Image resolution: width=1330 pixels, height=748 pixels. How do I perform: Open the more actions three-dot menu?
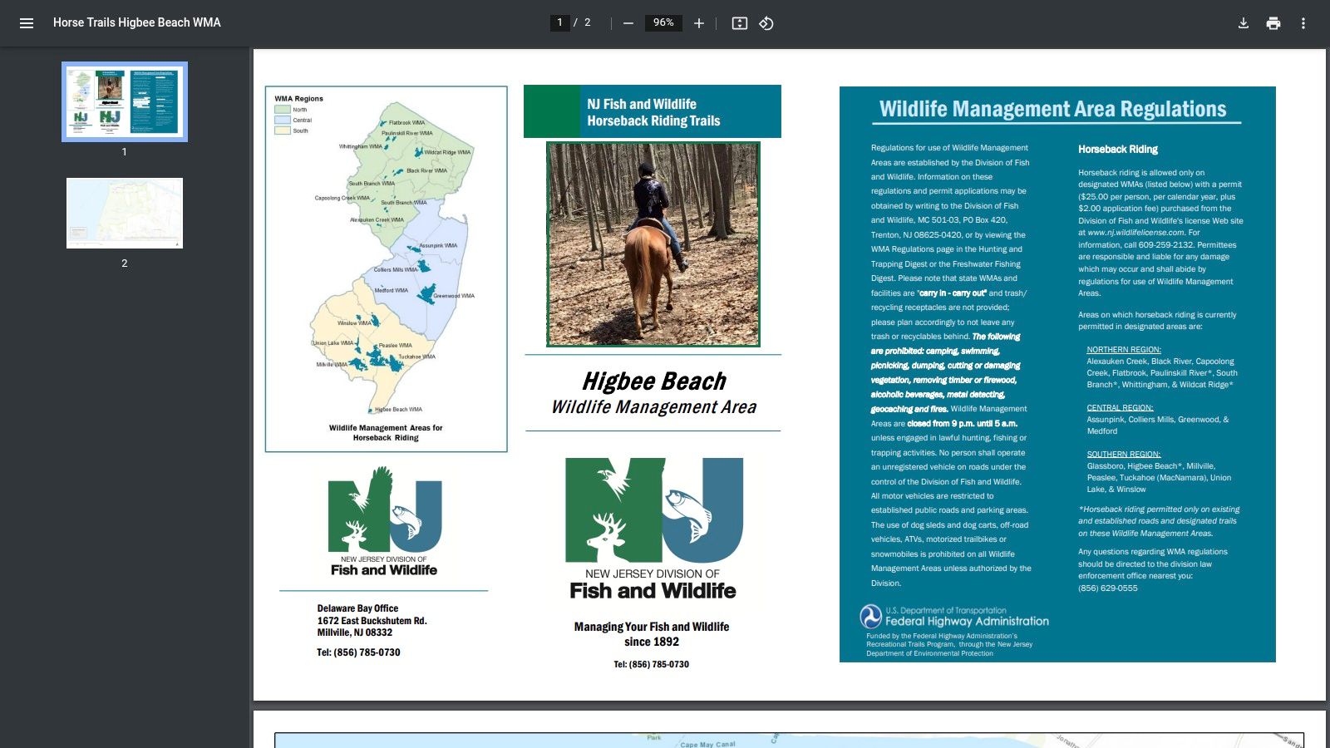[1303, 23]
